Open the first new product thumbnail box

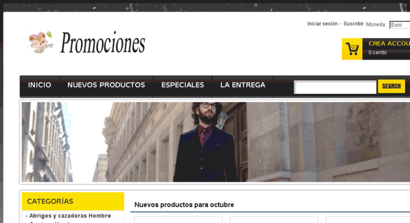pos(178,219)
